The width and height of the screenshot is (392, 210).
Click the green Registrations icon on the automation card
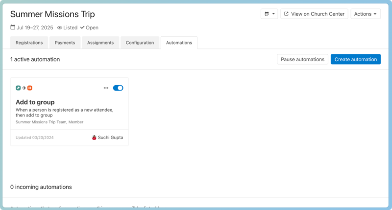tap(18, 88)
